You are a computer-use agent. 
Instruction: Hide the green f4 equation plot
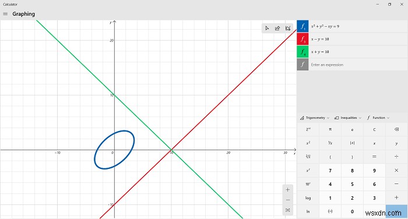303,52
